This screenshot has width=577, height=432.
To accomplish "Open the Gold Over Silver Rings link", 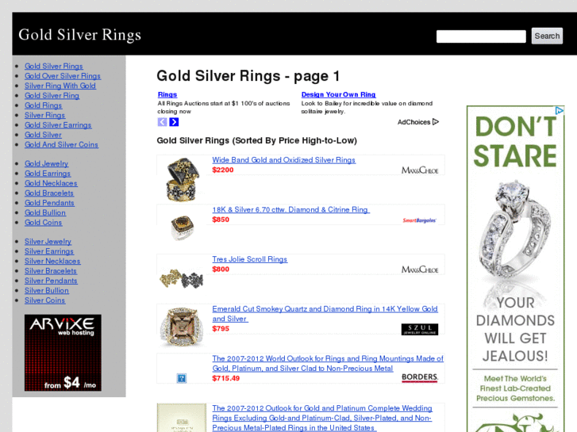I will click(x=63, y=76).
